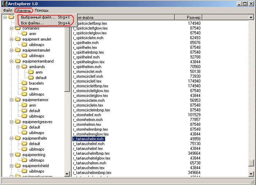
Task: Select file r_spiritcircletm.msh
Action: click(89, 38)
